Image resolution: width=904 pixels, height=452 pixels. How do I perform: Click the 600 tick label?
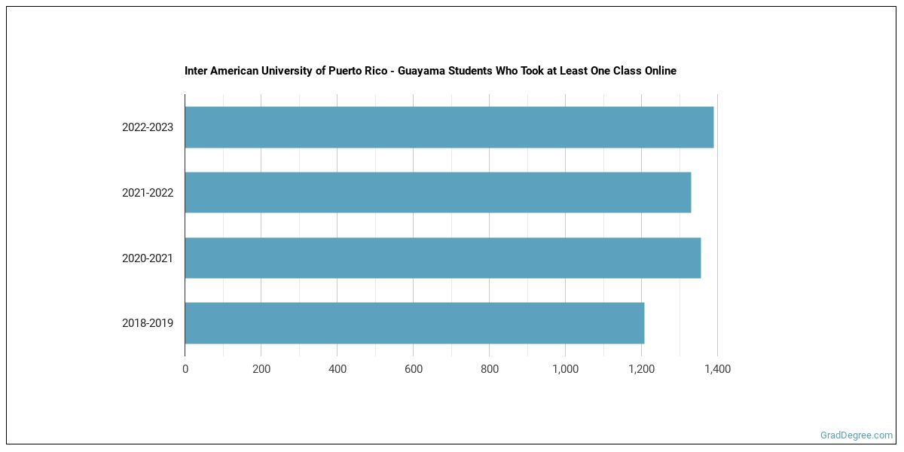(x=414, y=369)
